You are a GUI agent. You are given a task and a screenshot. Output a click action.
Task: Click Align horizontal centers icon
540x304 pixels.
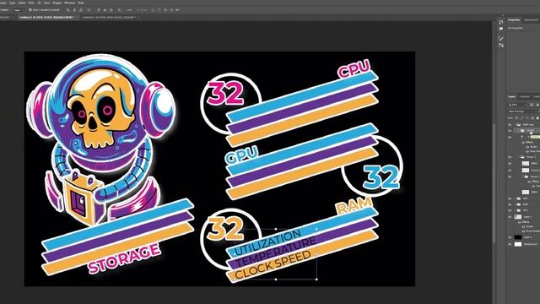click(74, 10)
